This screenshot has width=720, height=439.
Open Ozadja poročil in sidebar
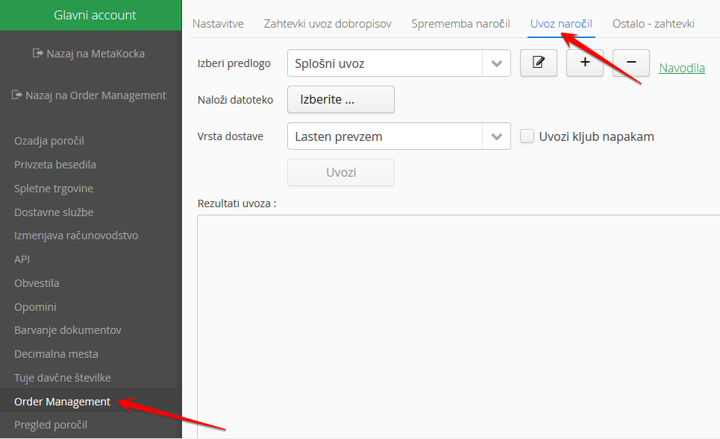click(49, 141)
